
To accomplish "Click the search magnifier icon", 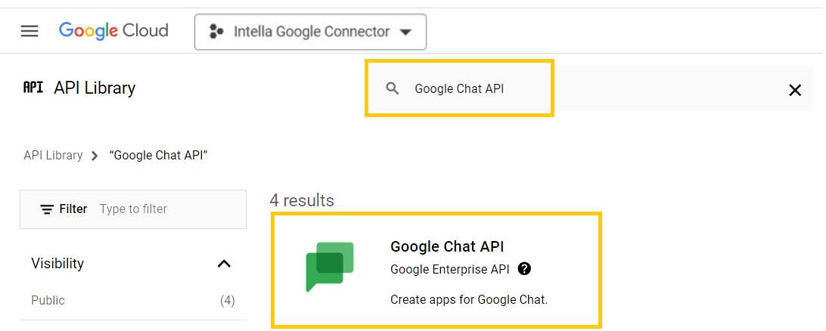I will click(392, 88).
